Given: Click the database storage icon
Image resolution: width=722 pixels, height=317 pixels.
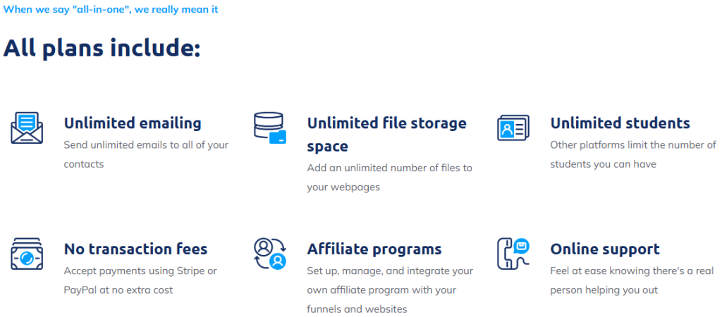Looking at the screenshot, I should pos(270,128).
